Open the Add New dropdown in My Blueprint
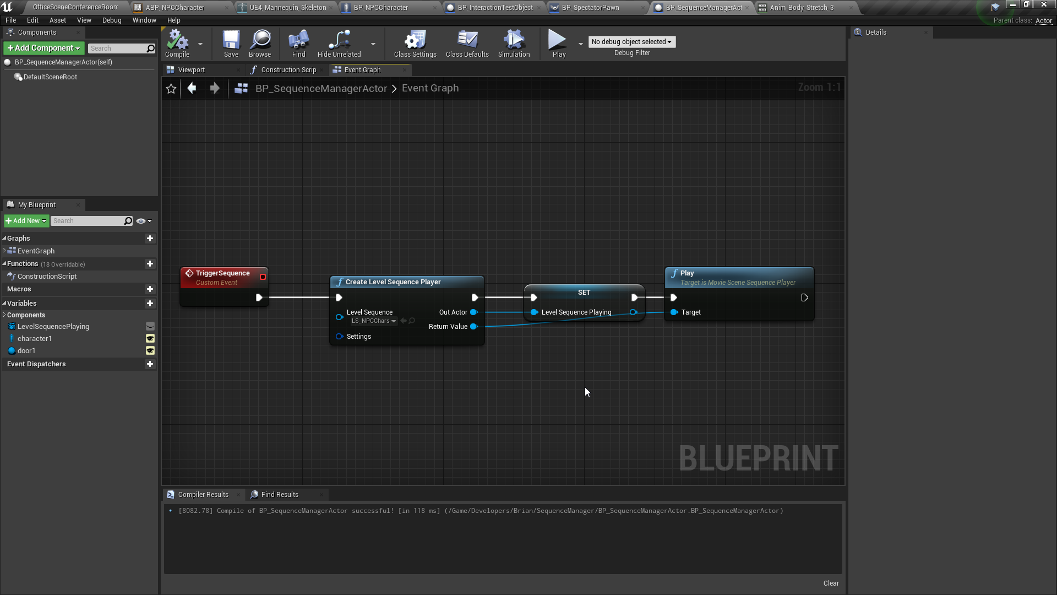 pos(26,220)
